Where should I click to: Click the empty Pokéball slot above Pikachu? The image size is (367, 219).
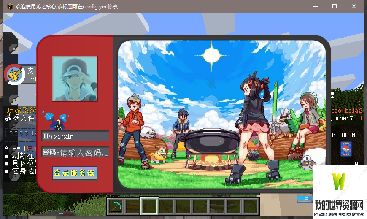(14, 49)
